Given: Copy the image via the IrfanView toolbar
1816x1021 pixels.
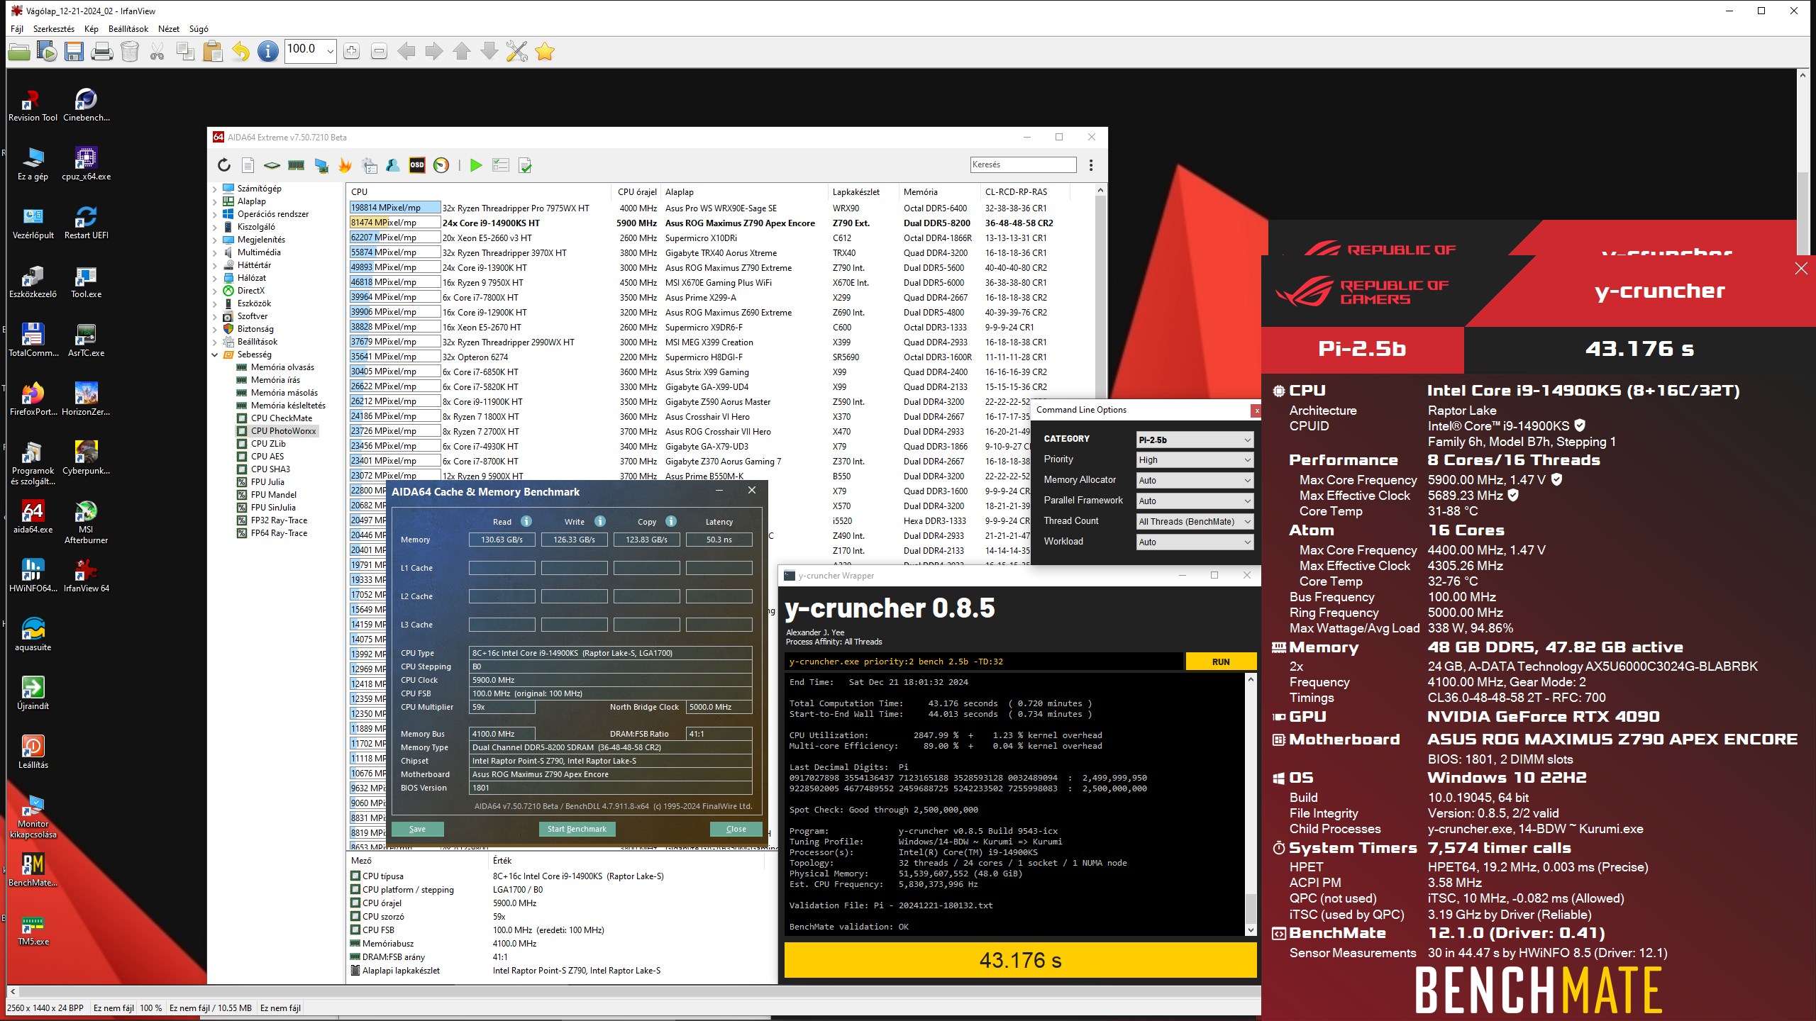Looking at the screenshot, I should 185,51.
